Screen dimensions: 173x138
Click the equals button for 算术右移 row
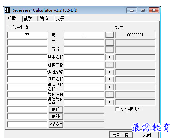tap(110, 57)
